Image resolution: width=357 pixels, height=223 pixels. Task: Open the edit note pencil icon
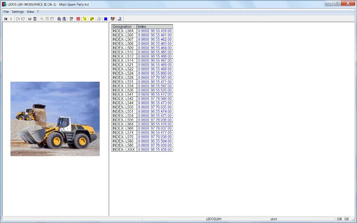pos(71,19)
